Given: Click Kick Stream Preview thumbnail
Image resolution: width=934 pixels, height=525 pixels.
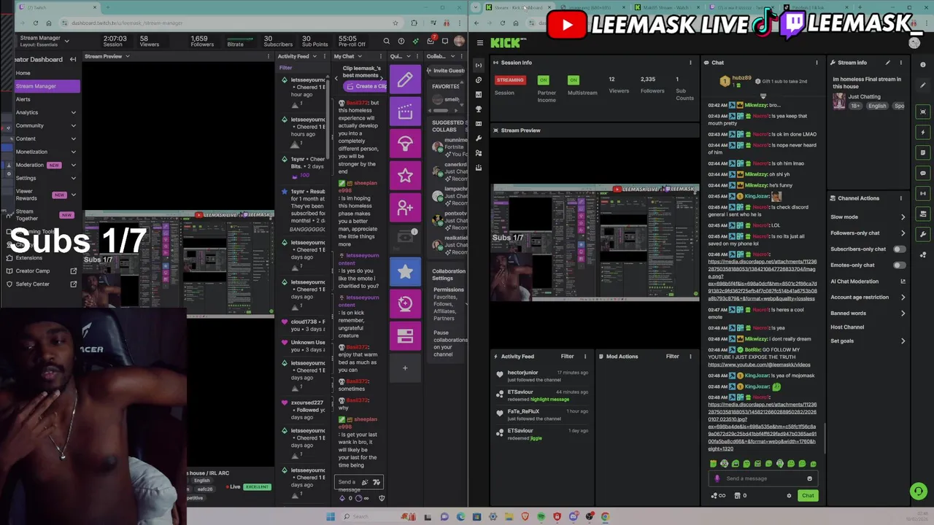Looking at the screenshot, I should coord(595,243).
